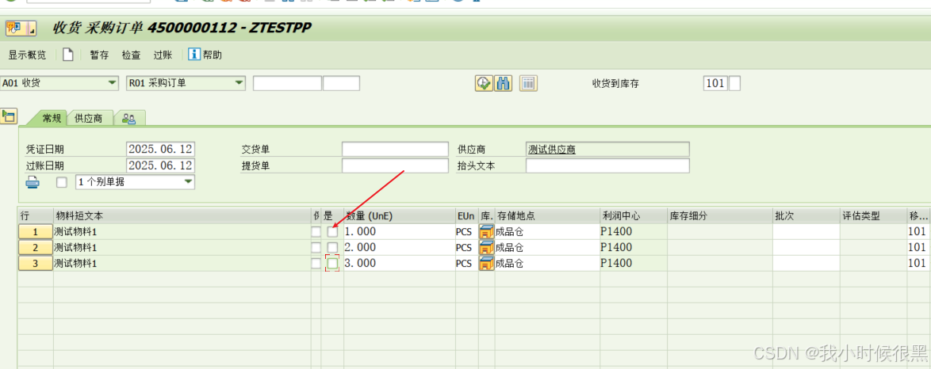The width and height of the screenshot is (931, 369).
Task: Click the quantity cell 2.000
Action: click(399, 247)
